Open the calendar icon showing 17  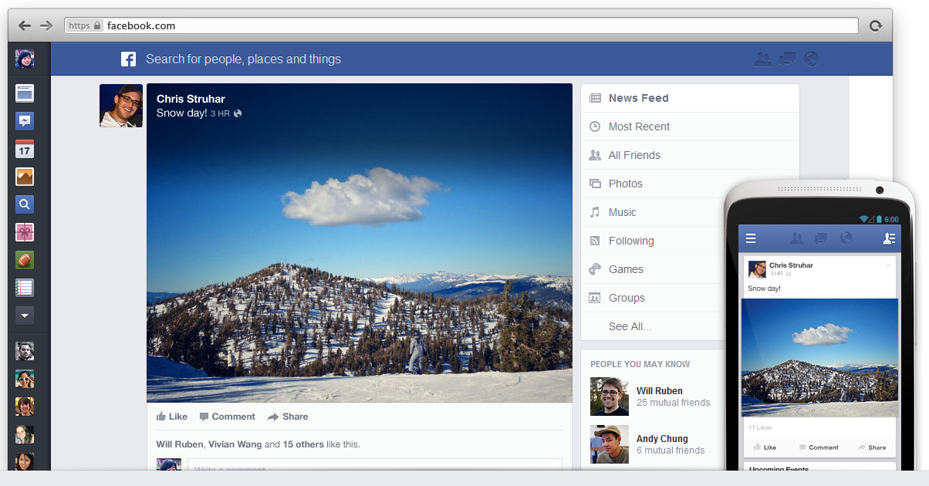click(x=25, y=149)
